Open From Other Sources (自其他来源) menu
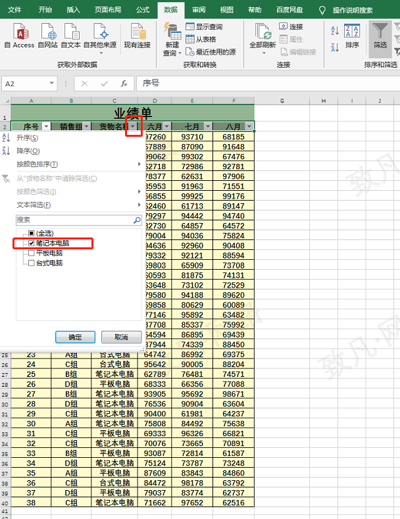Image resolution: width=400 pixels, height=519 pixels. pos(100,38)
